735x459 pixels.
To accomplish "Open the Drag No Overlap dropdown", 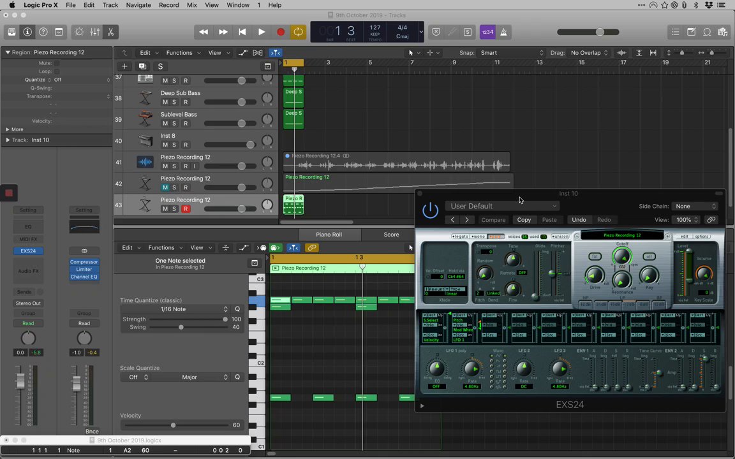I will pos(589,52).
